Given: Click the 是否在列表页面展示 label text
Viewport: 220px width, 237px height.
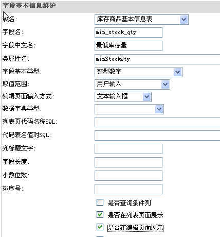Looking at the screenshot, I should (x=135, y=215).
